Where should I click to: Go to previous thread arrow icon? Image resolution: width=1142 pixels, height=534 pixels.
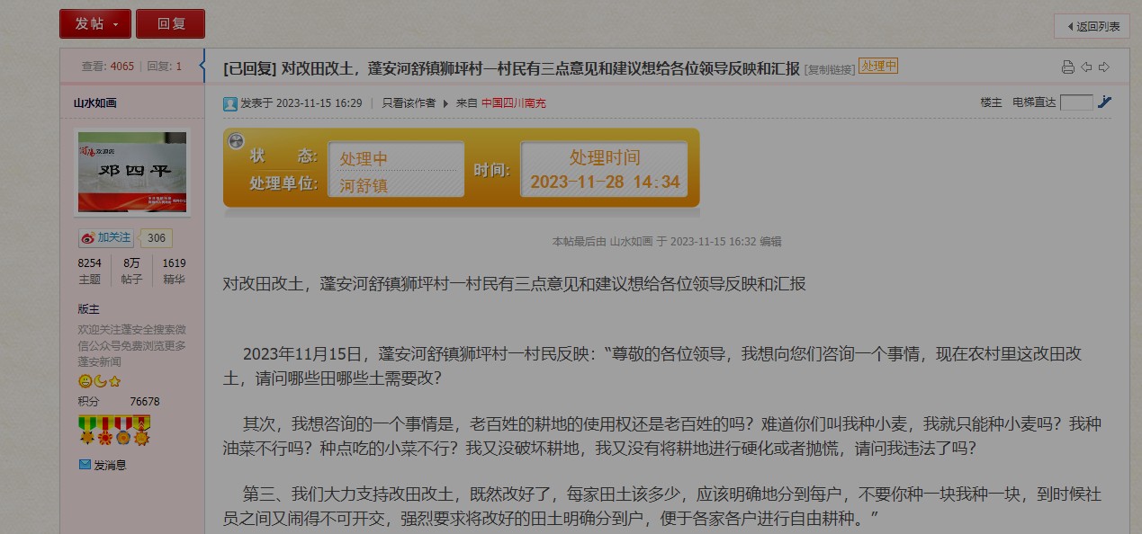click(x=1086, y=67)
